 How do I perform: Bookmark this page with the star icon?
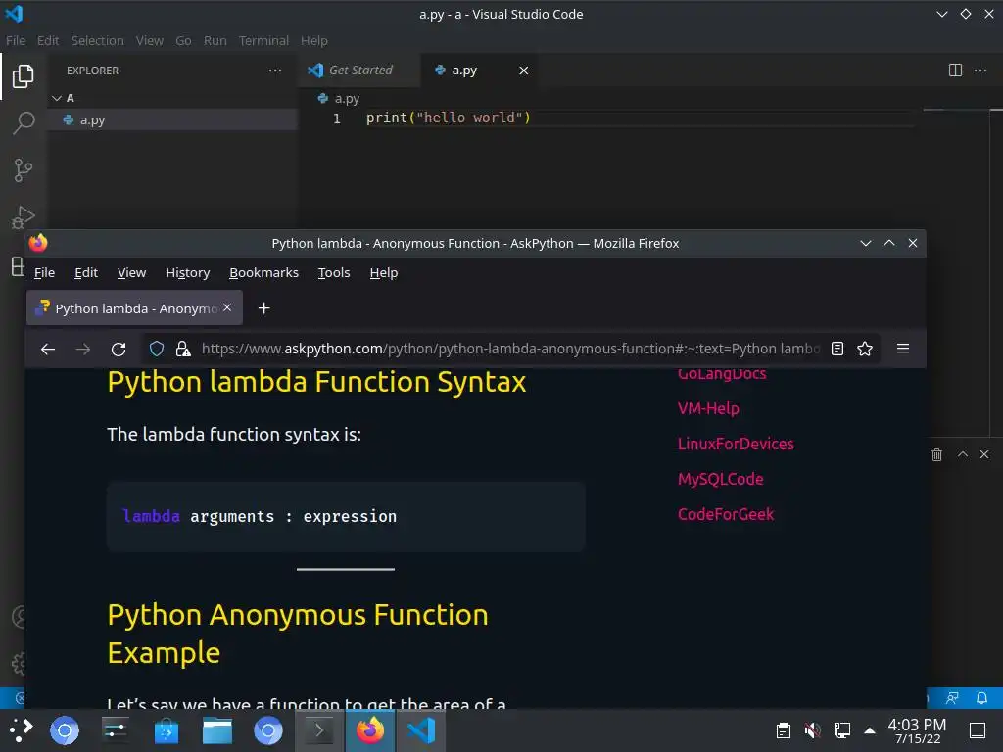pyautogui.click(x=865, y=349)
